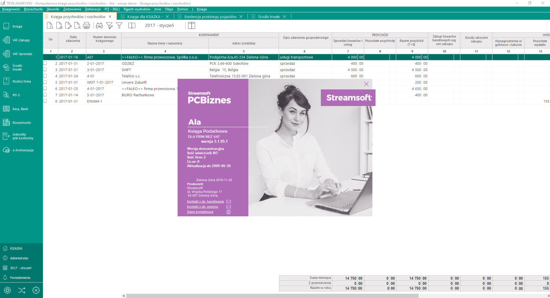
Task: Close the Księga przychodów i rozchodów tab
Action: coord(110,16)
